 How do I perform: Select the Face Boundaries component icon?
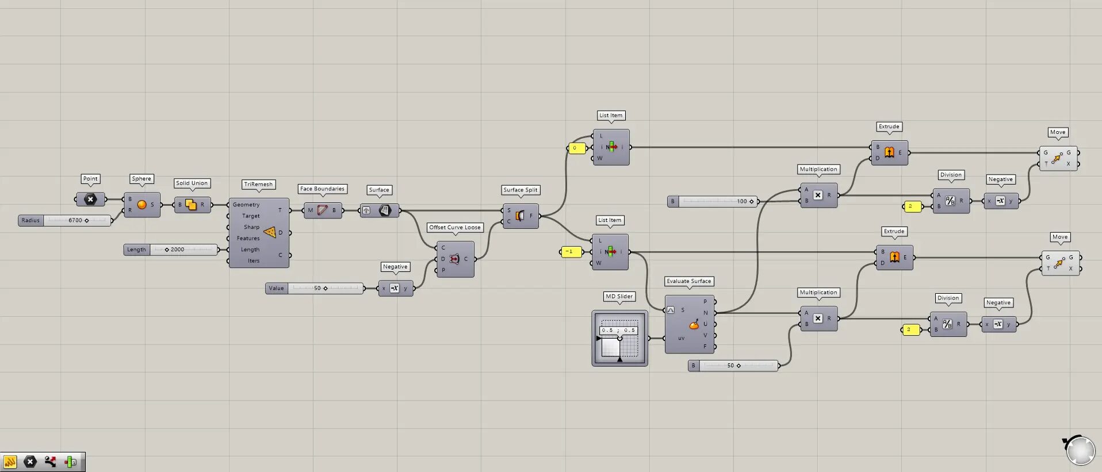click(322, 210)
